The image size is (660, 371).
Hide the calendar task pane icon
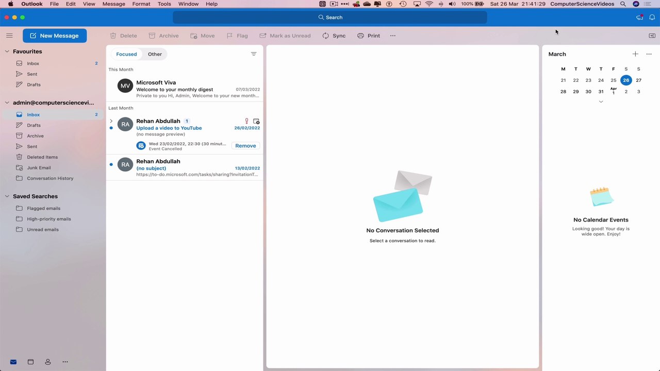pos(652,36)
